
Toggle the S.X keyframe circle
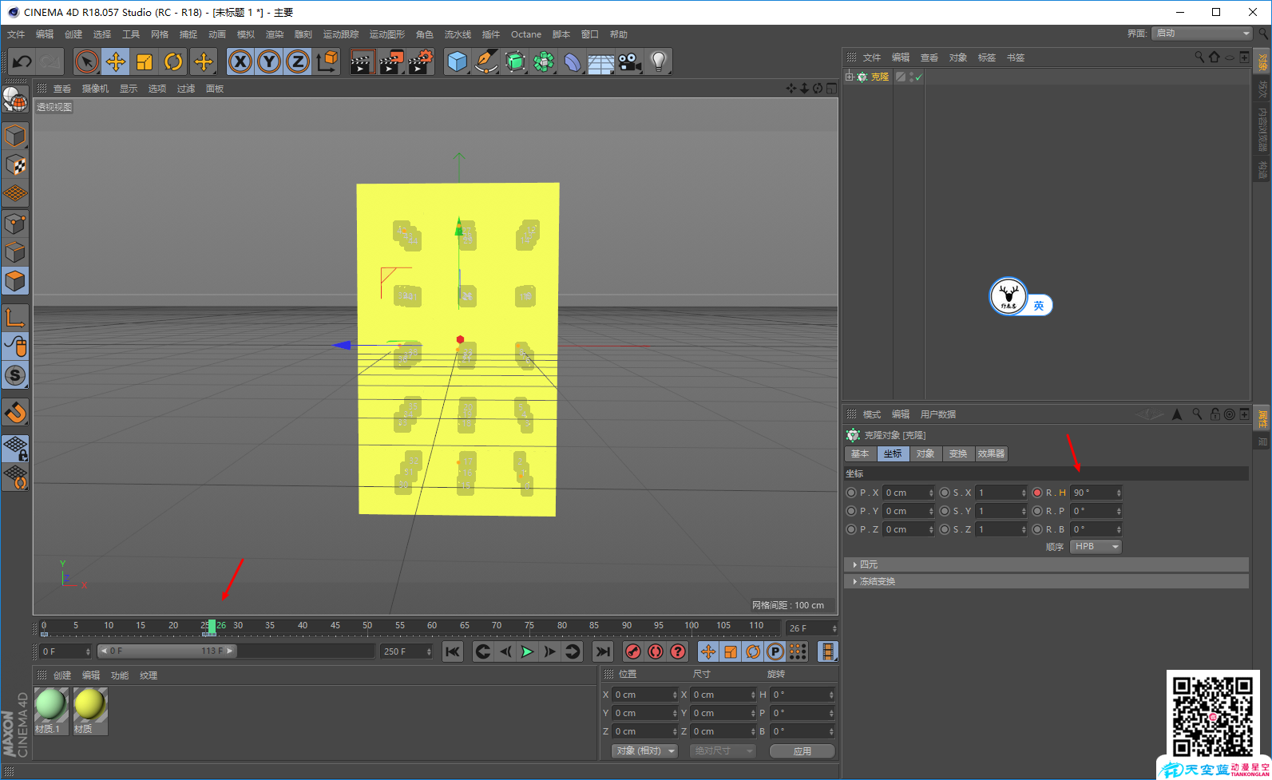tap(945, 493)
